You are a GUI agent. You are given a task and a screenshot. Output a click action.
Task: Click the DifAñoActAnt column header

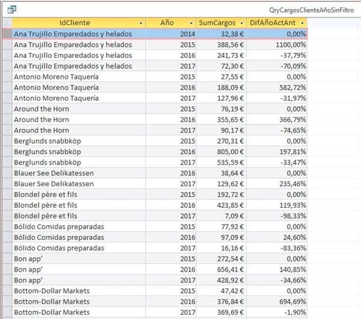pos(274,23)
